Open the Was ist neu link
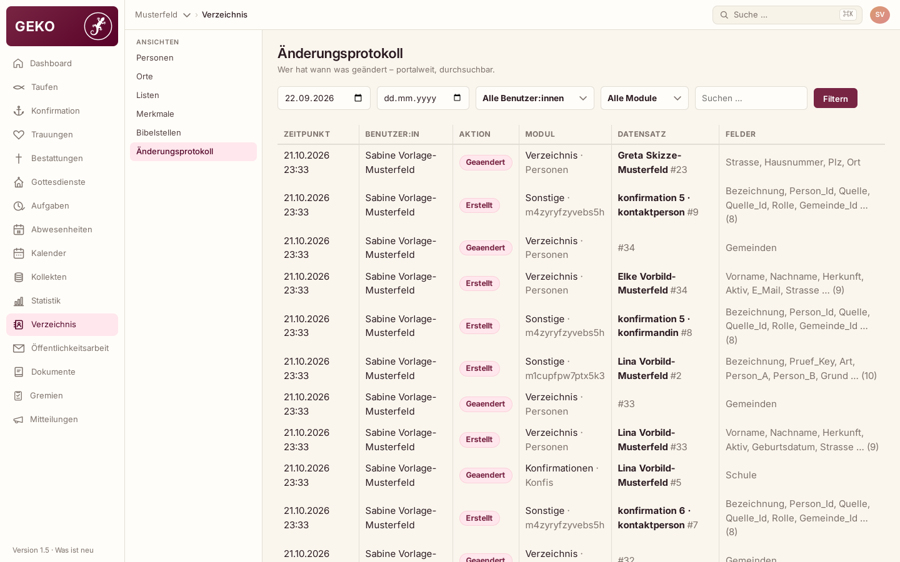Image resolution: width=900 pixels, height=562 pixels. [x=74, y=550]
